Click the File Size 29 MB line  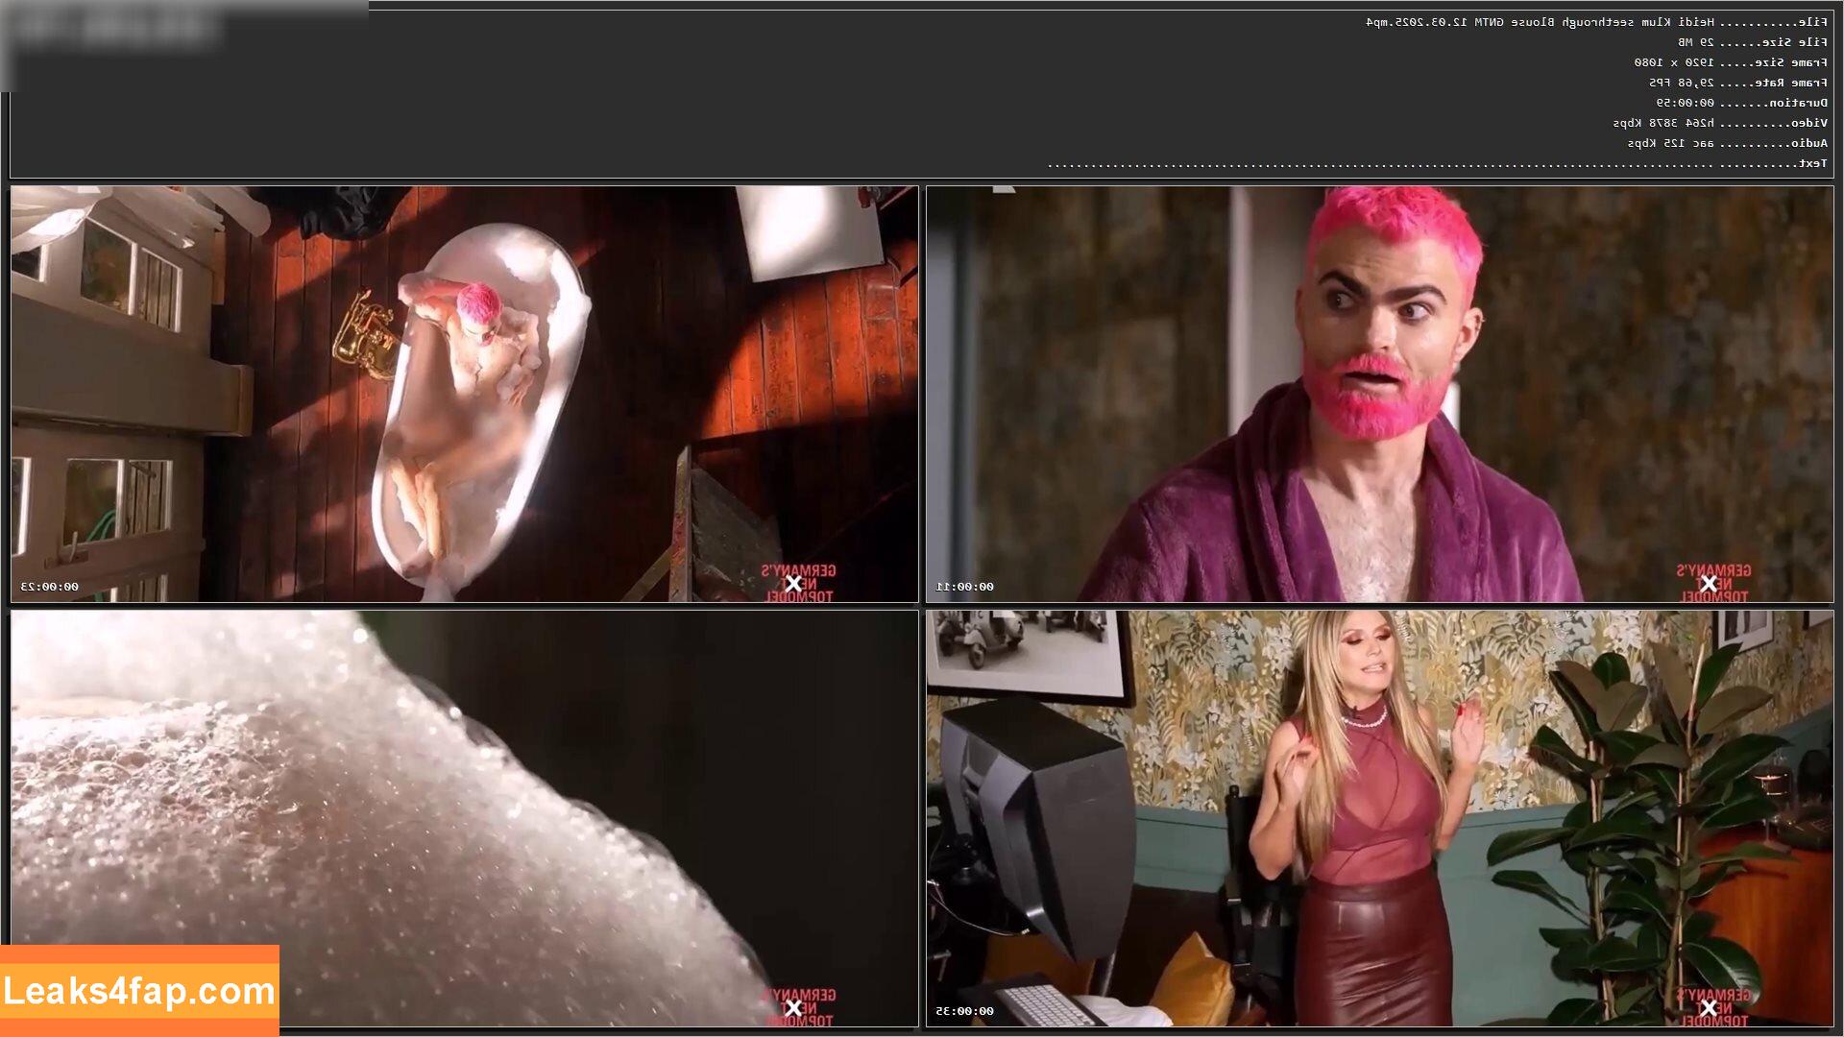(x=1753, y=42)
